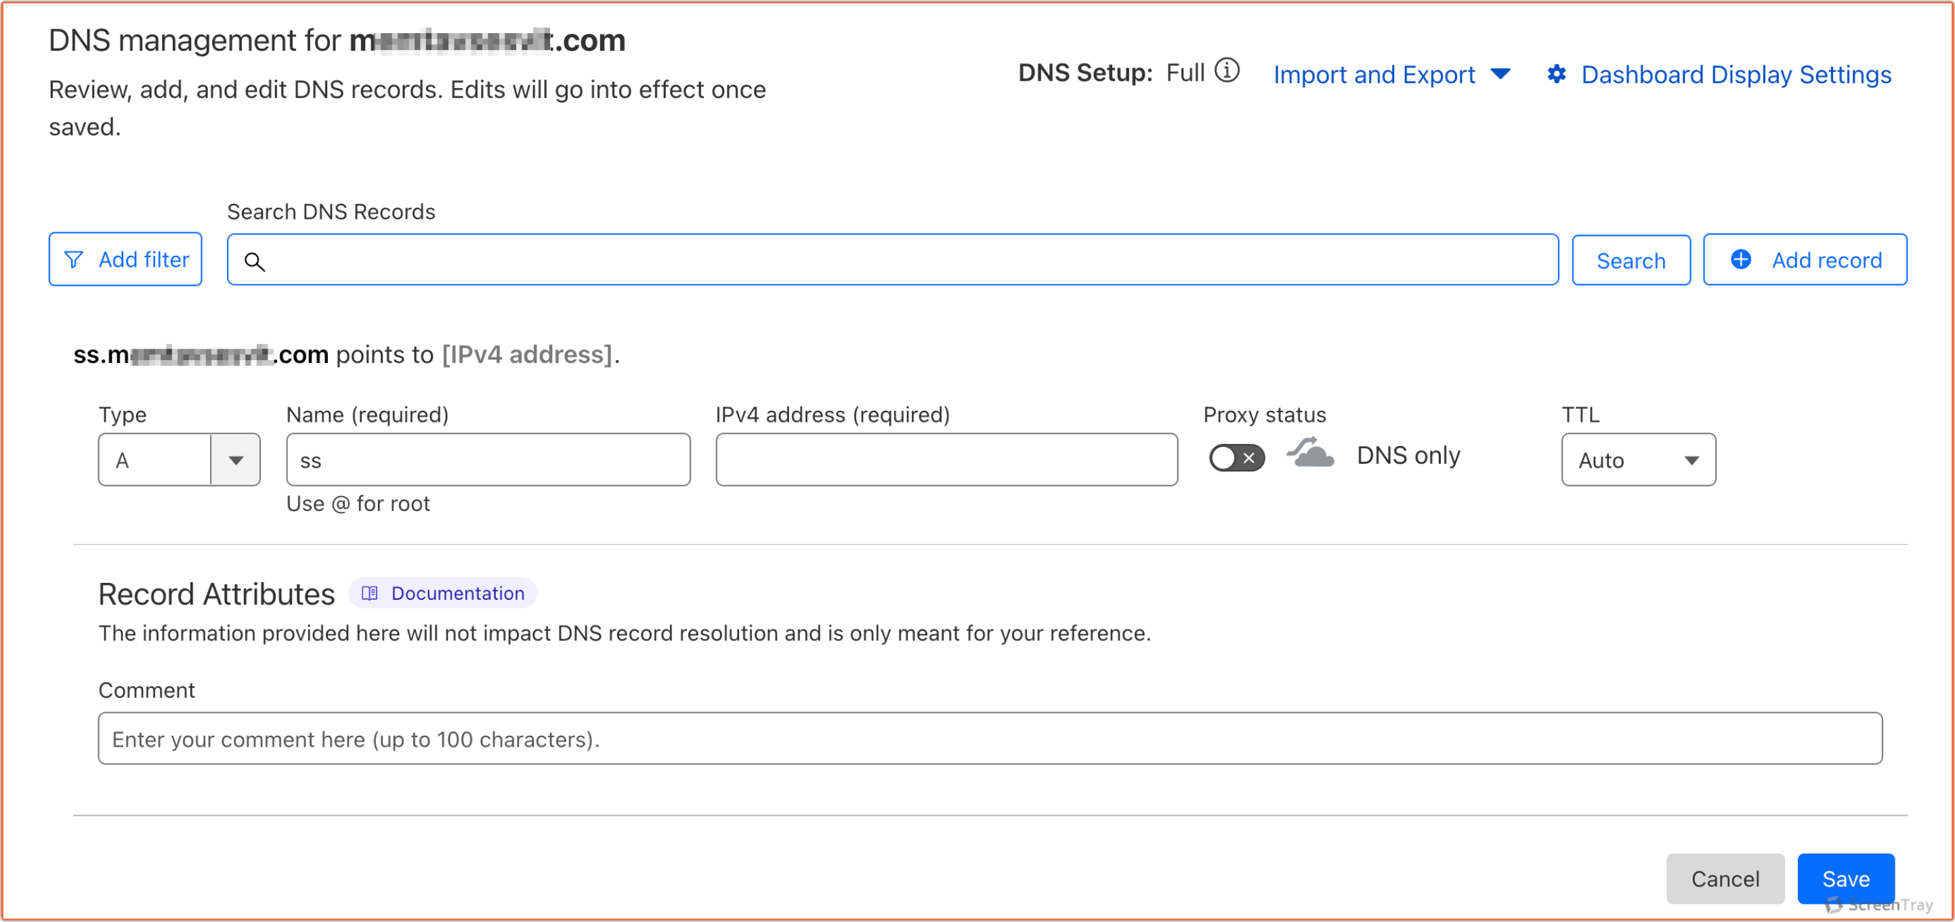
Task: Click the Add record button
Action: click(x=1805, y=259)
